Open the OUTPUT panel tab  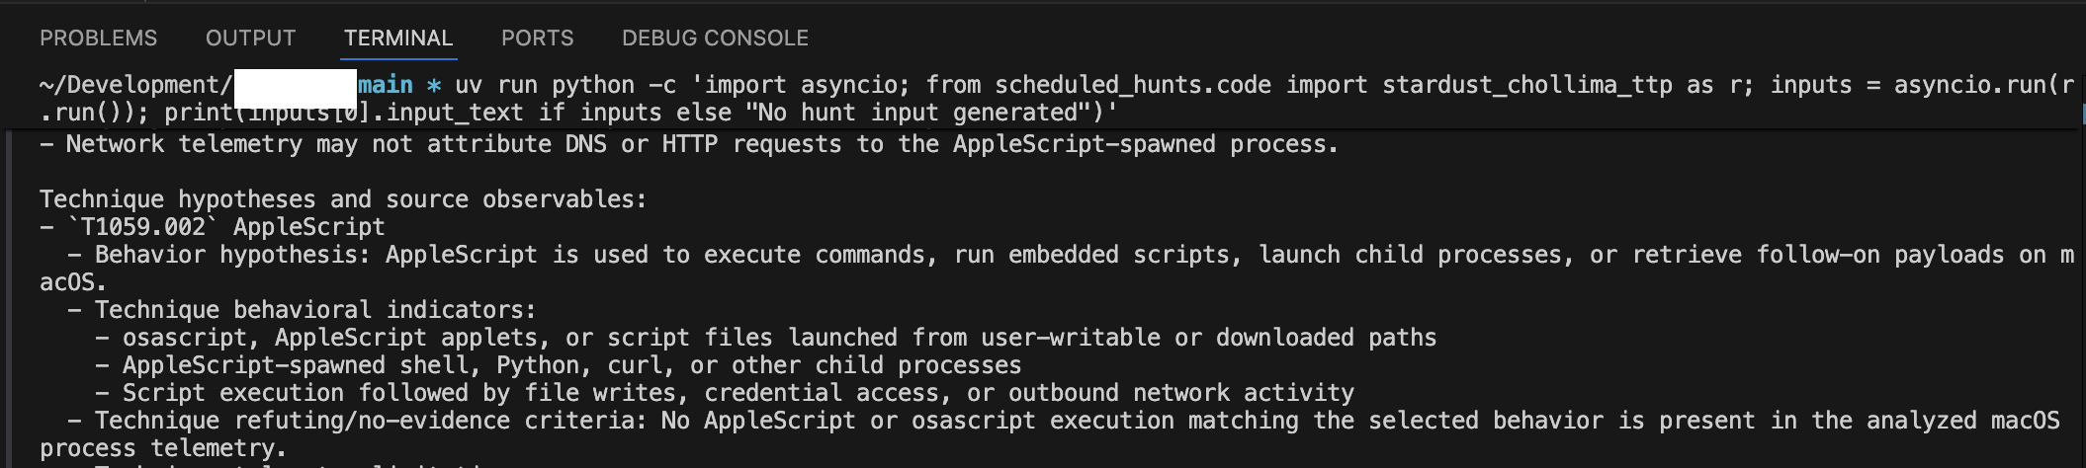250,38
